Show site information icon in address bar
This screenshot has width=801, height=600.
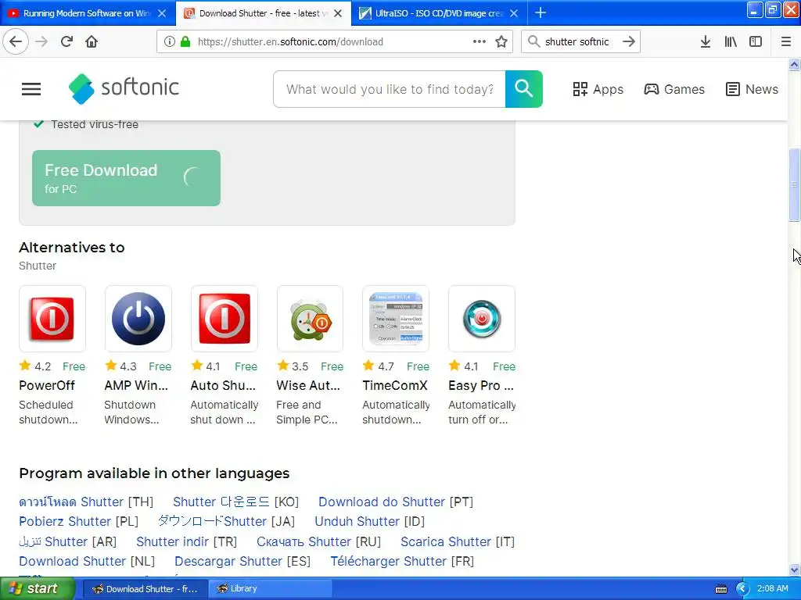(x=170, y=41)
